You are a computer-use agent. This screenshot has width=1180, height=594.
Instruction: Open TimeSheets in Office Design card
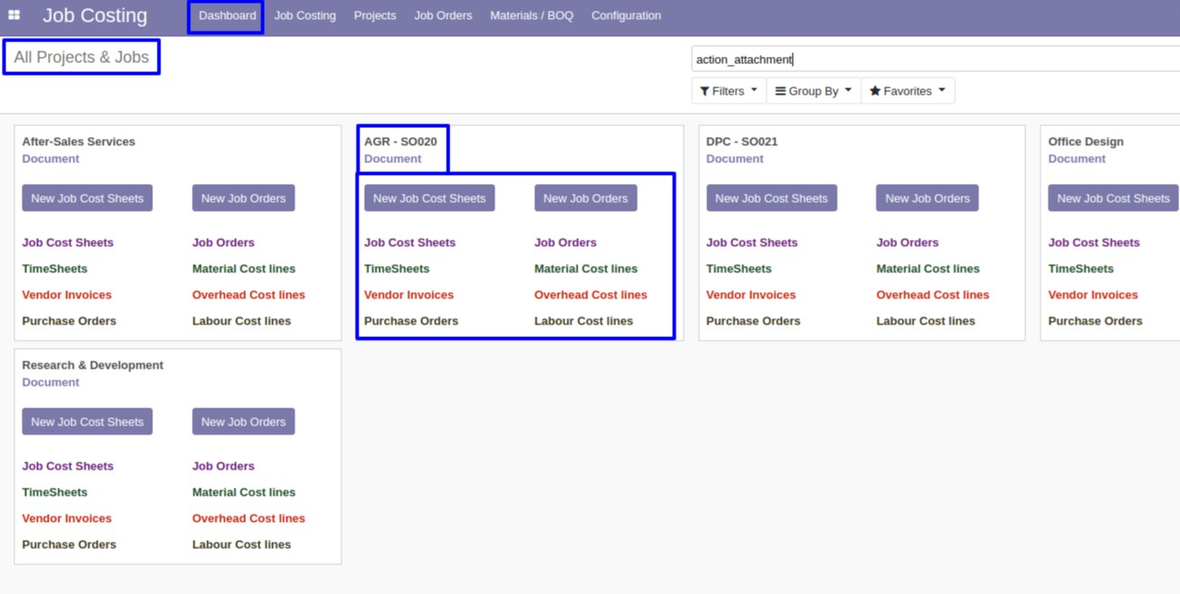(x=1082, y=269)
